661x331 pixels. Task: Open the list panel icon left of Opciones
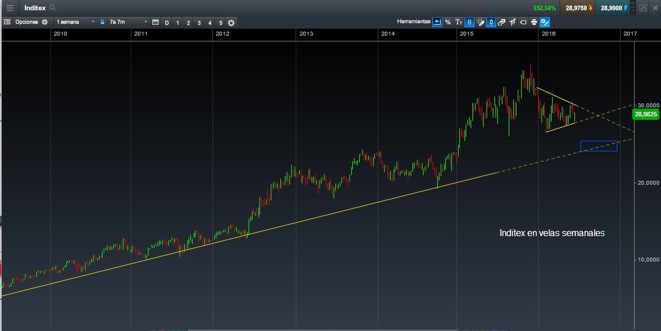[x=7, y=22]
